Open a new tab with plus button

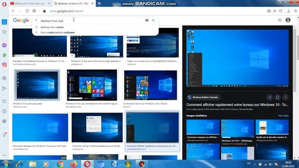point(99,3)
